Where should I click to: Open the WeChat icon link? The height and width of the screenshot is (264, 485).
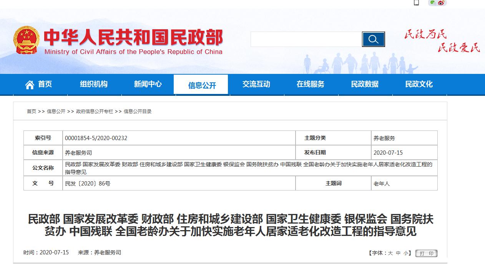pos(433,3)
